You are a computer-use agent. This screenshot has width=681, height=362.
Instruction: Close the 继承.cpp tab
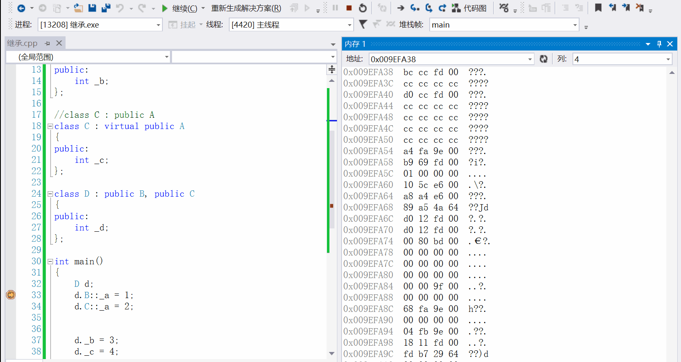[59, 43]
